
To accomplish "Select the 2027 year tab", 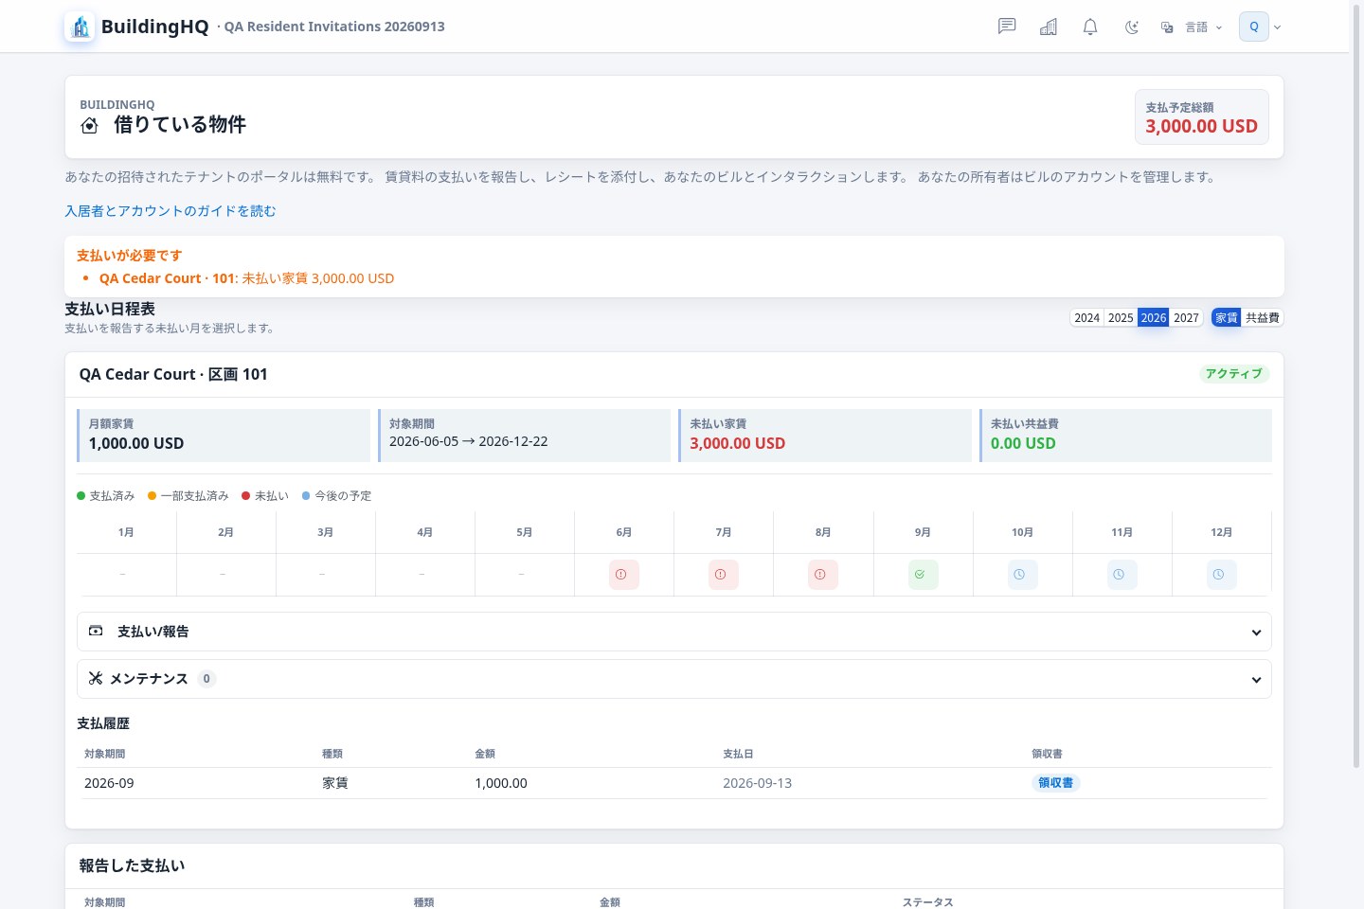I will (x=1186, y=318).
